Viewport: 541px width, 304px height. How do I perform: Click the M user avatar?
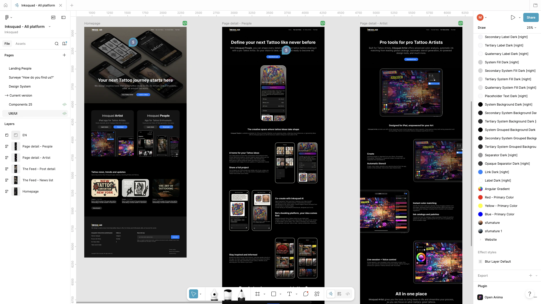480,17
